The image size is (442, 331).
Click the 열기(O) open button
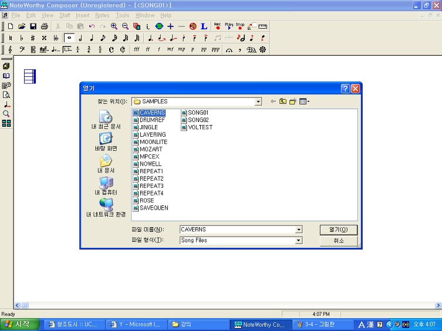coord(339,229)
